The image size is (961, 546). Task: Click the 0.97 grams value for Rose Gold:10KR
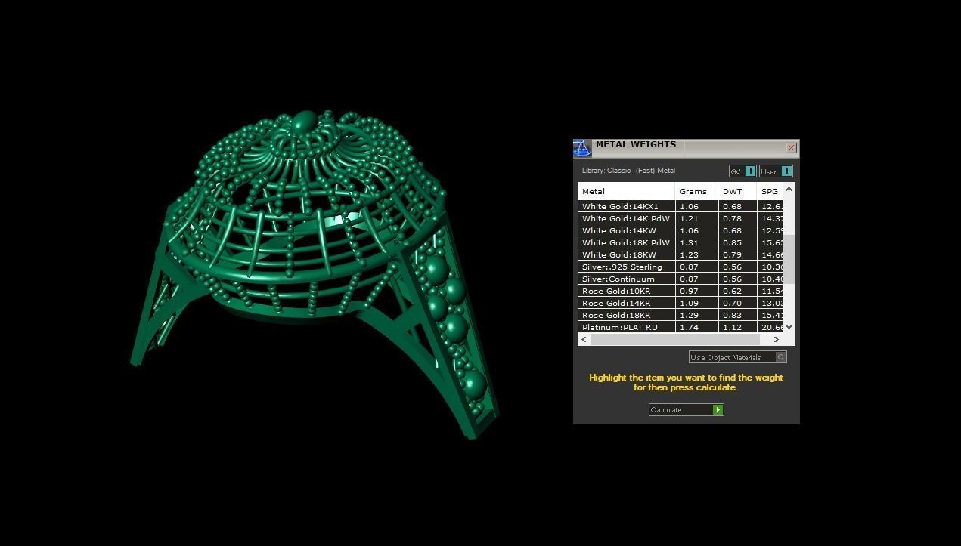coord(689,291)
